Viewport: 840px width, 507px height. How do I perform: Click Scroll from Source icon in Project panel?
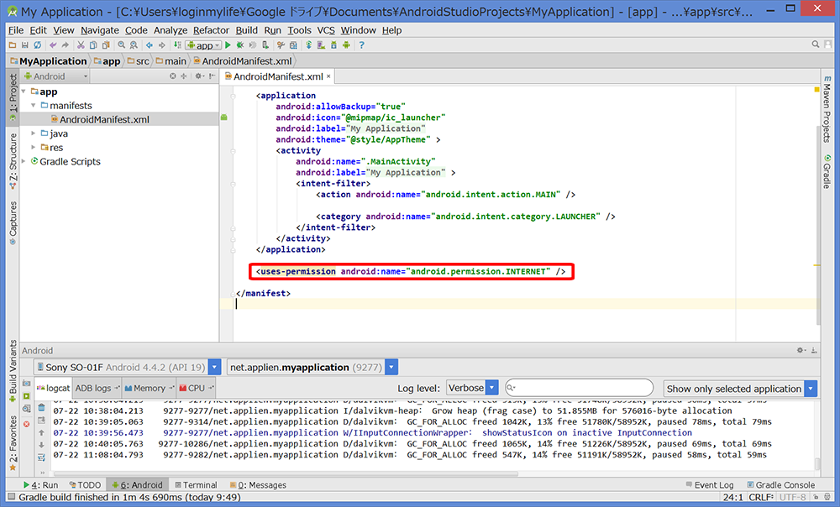(x=172, y=76)
